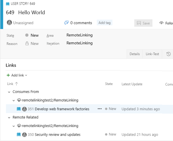Open the Add link dropdown arrow
Viewport: 173px width, 141px height.
[x=26, y=75]
